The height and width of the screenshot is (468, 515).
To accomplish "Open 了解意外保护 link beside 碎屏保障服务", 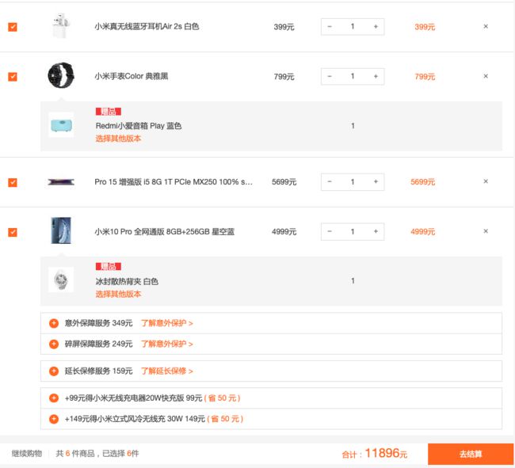I will click(x=167, y=344).
